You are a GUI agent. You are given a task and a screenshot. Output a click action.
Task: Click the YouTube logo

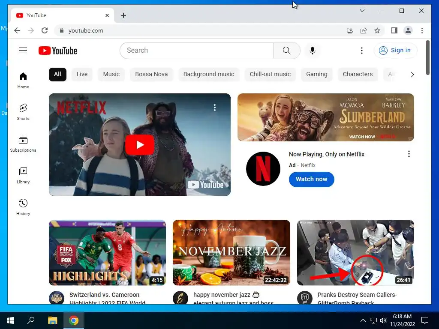pyautogui.click(x=58, y=51)
